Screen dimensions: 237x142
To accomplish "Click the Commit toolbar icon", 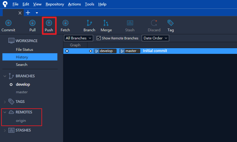I will pos(8,23).
